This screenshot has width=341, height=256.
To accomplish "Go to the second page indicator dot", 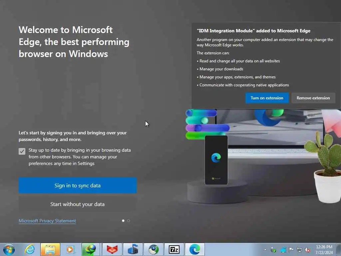I will point(129,221).
